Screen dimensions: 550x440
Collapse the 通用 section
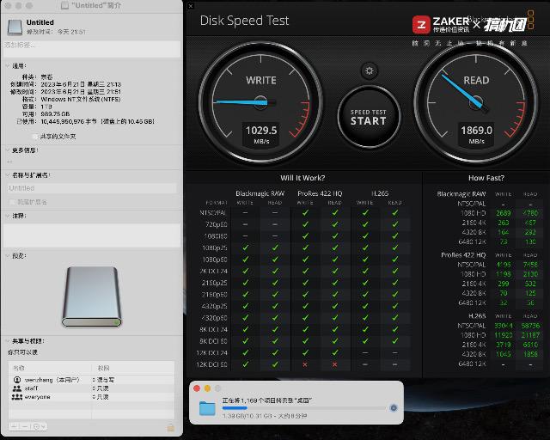click(x=8, y=65)
